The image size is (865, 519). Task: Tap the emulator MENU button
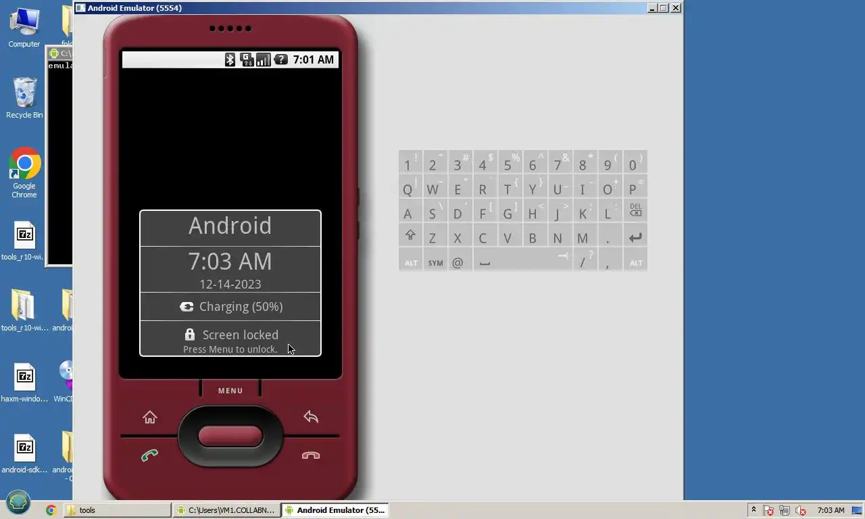[x=230, y=391]
